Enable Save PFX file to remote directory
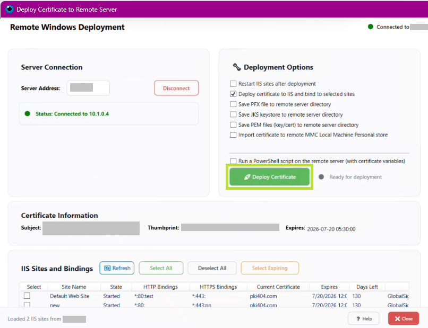Viewport: 428px width, 328px height. [233, 104]
